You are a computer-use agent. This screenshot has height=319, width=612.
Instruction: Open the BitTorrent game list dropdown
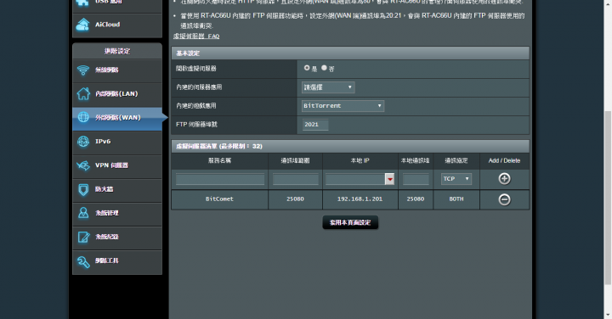[x=343, y=106]
